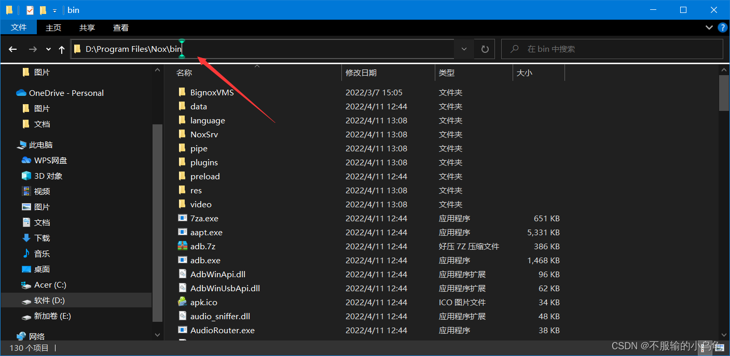Open 音乐 in the navigation pane
730x356 pixels.
(42, 254)
